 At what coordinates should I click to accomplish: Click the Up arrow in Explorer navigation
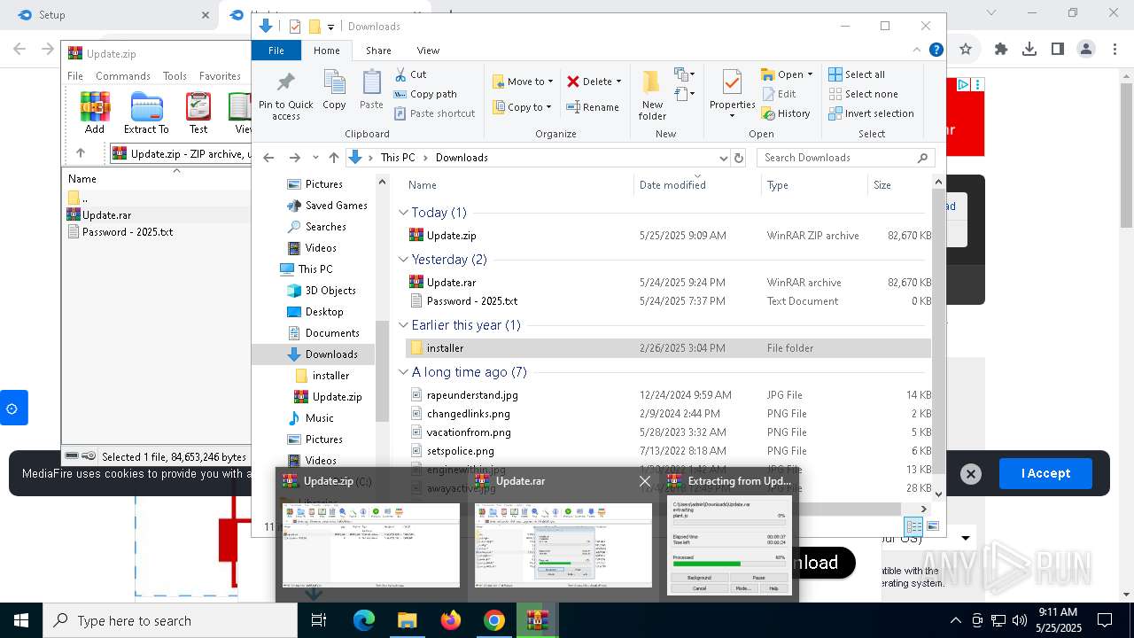coord(333,158)
